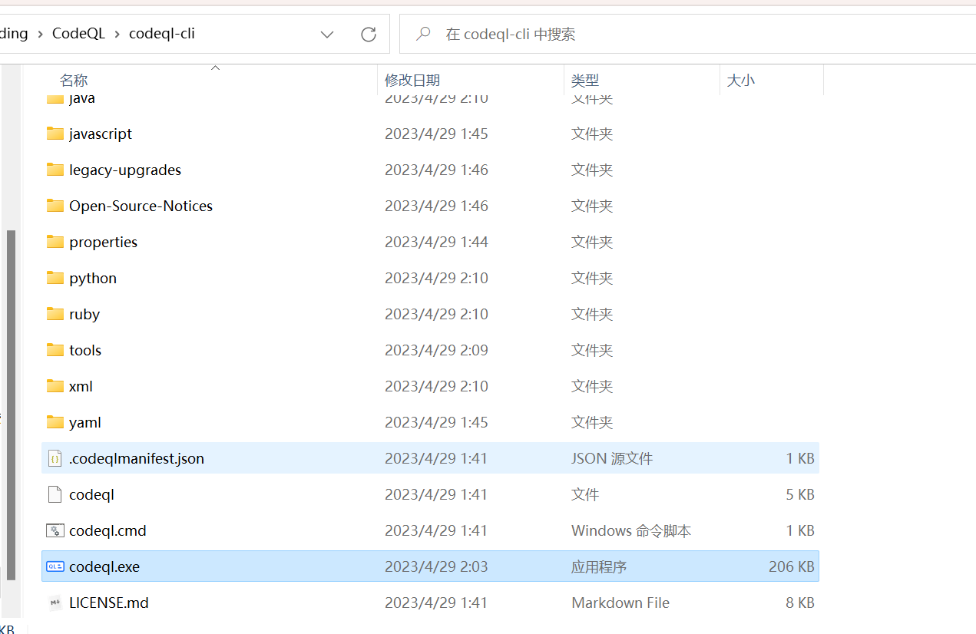Click date 2023/4/29 2:09 of tools folder
This screenshot has height=634, width=976.
tap(436, 350)
